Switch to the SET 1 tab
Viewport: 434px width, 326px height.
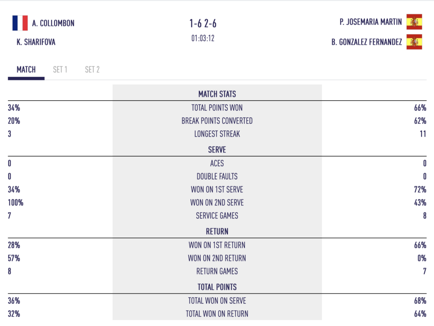pyautogui.click(x=60, y=70)
